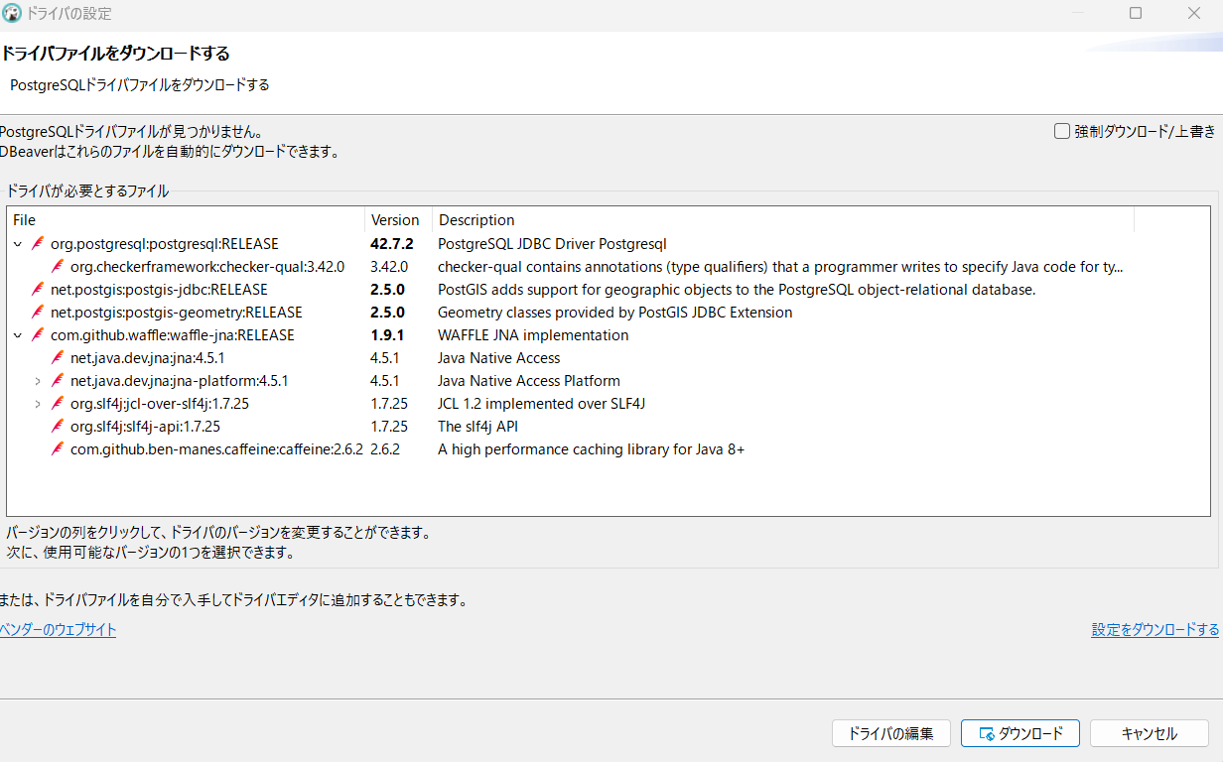1223x762 pixels.
Task: Click the feather icon beside checker-qual:3.42.0
Action: click(x=58, y=267)
